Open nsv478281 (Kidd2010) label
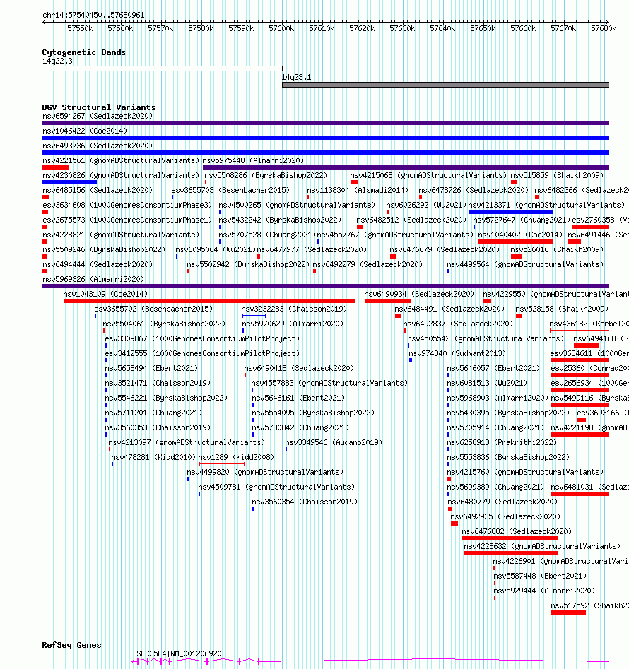Screen dimensions: 629x669 click(x=153, y=457)
